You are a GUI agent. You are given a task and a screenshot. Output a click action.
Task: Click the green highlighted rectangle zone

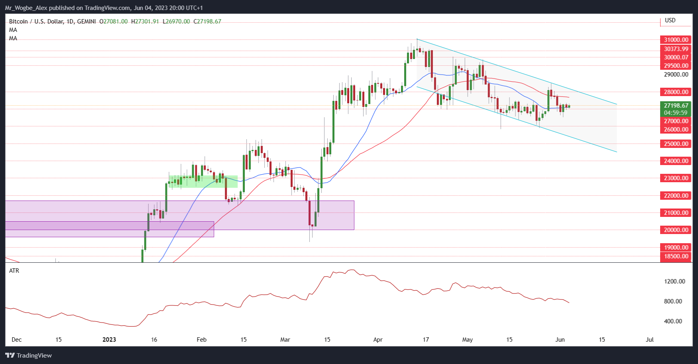pyautogui.click(x=203, y=182)
